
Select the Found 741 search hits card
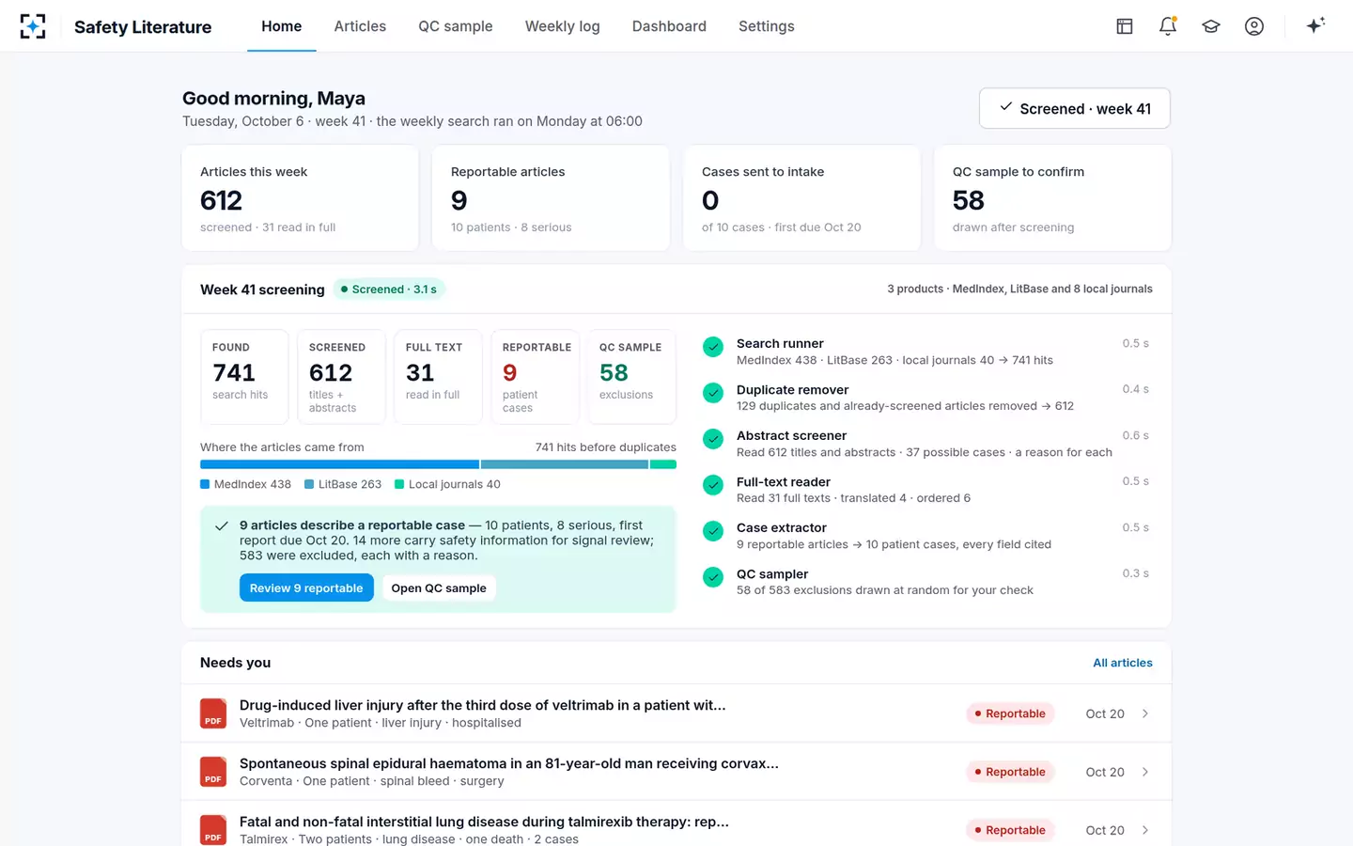pyautogui.click(x=244, y=377)
